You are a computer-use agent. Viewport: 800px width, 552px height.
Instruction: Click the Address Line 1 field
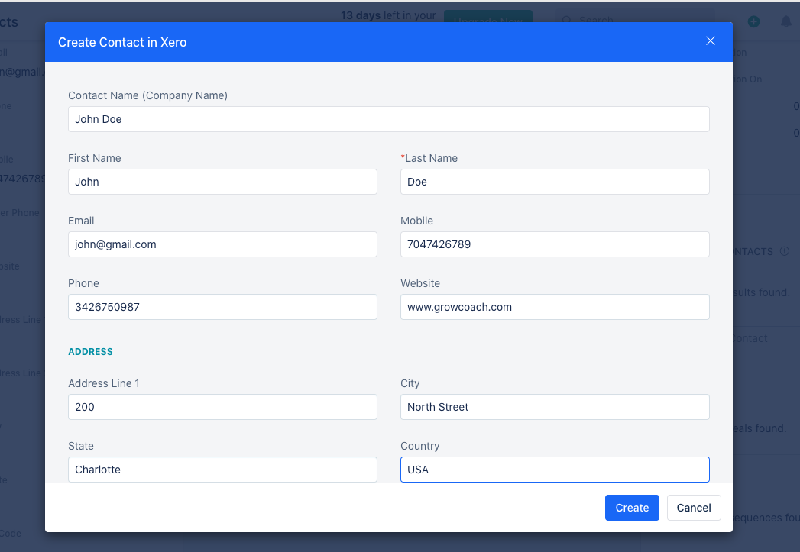pyautogui.click(x=222, y=407)
